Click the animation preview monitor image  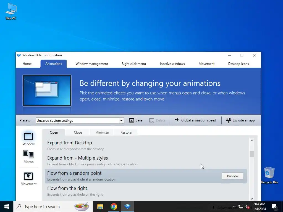point(47,91)
